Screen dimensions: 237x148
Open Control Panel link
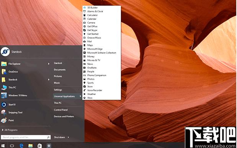click(60, 110)
